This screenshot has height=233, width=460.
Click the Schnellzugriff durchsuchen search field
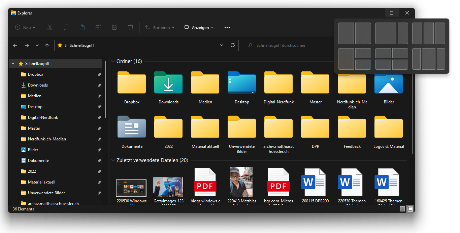click(290, 45)
